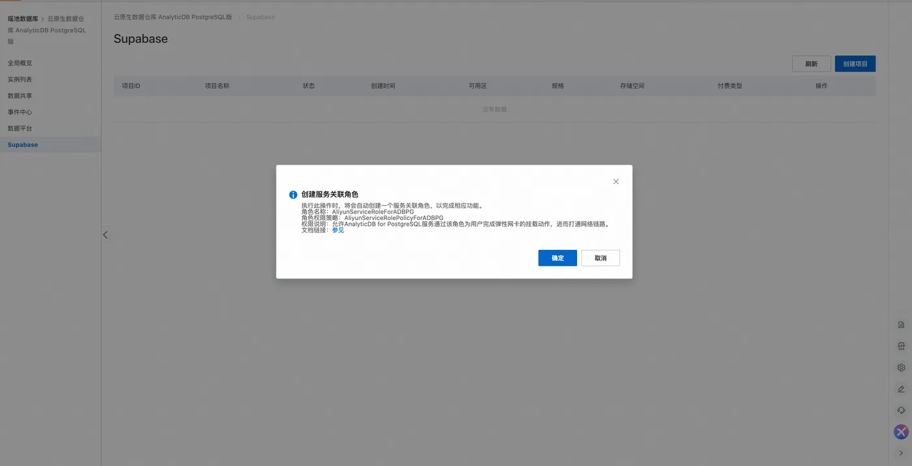The width and height of the screenshot is (912, 466).
Task: Expand the right toolbar chevron at the bottom
Action: click(x=901, y=453)
